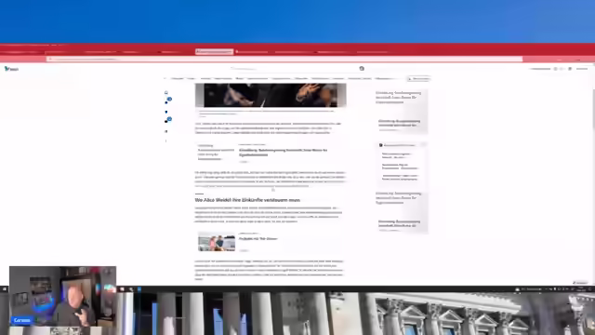Click the blue taskbar app icon
The width and height of the screenshot is (595, 335).
click(139, 289)
